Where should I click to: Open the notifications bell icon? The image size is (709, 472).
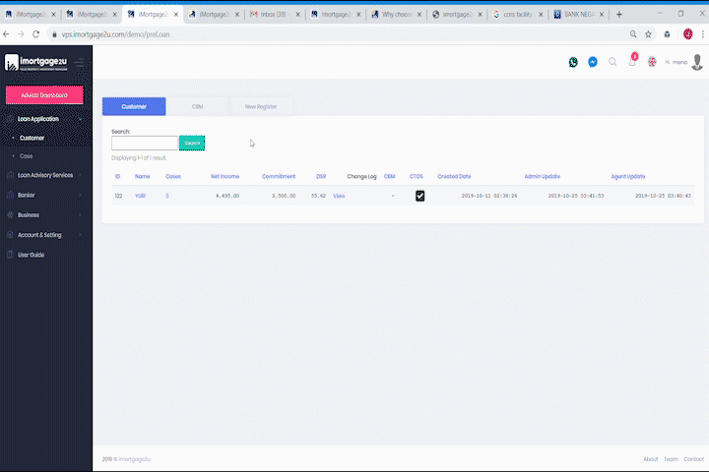click(x=632, y=61)
